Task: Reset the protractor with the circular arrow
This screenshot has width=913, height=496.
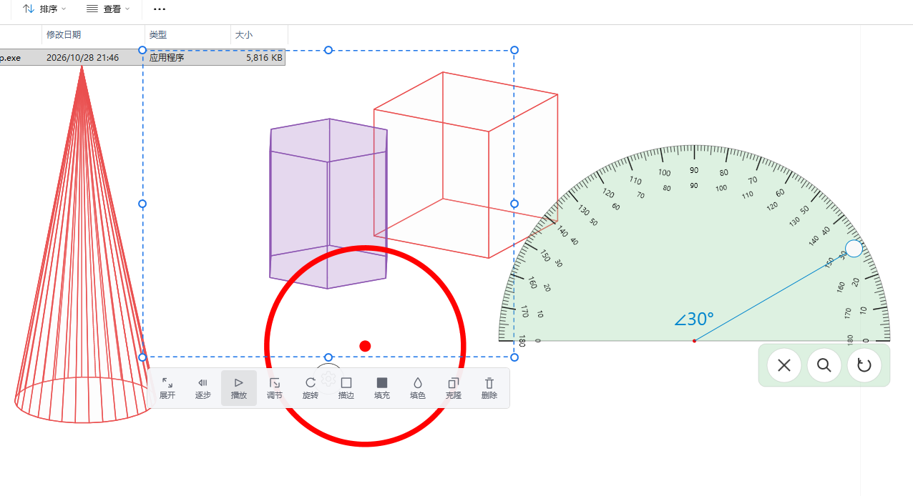Action: (864, 365)
